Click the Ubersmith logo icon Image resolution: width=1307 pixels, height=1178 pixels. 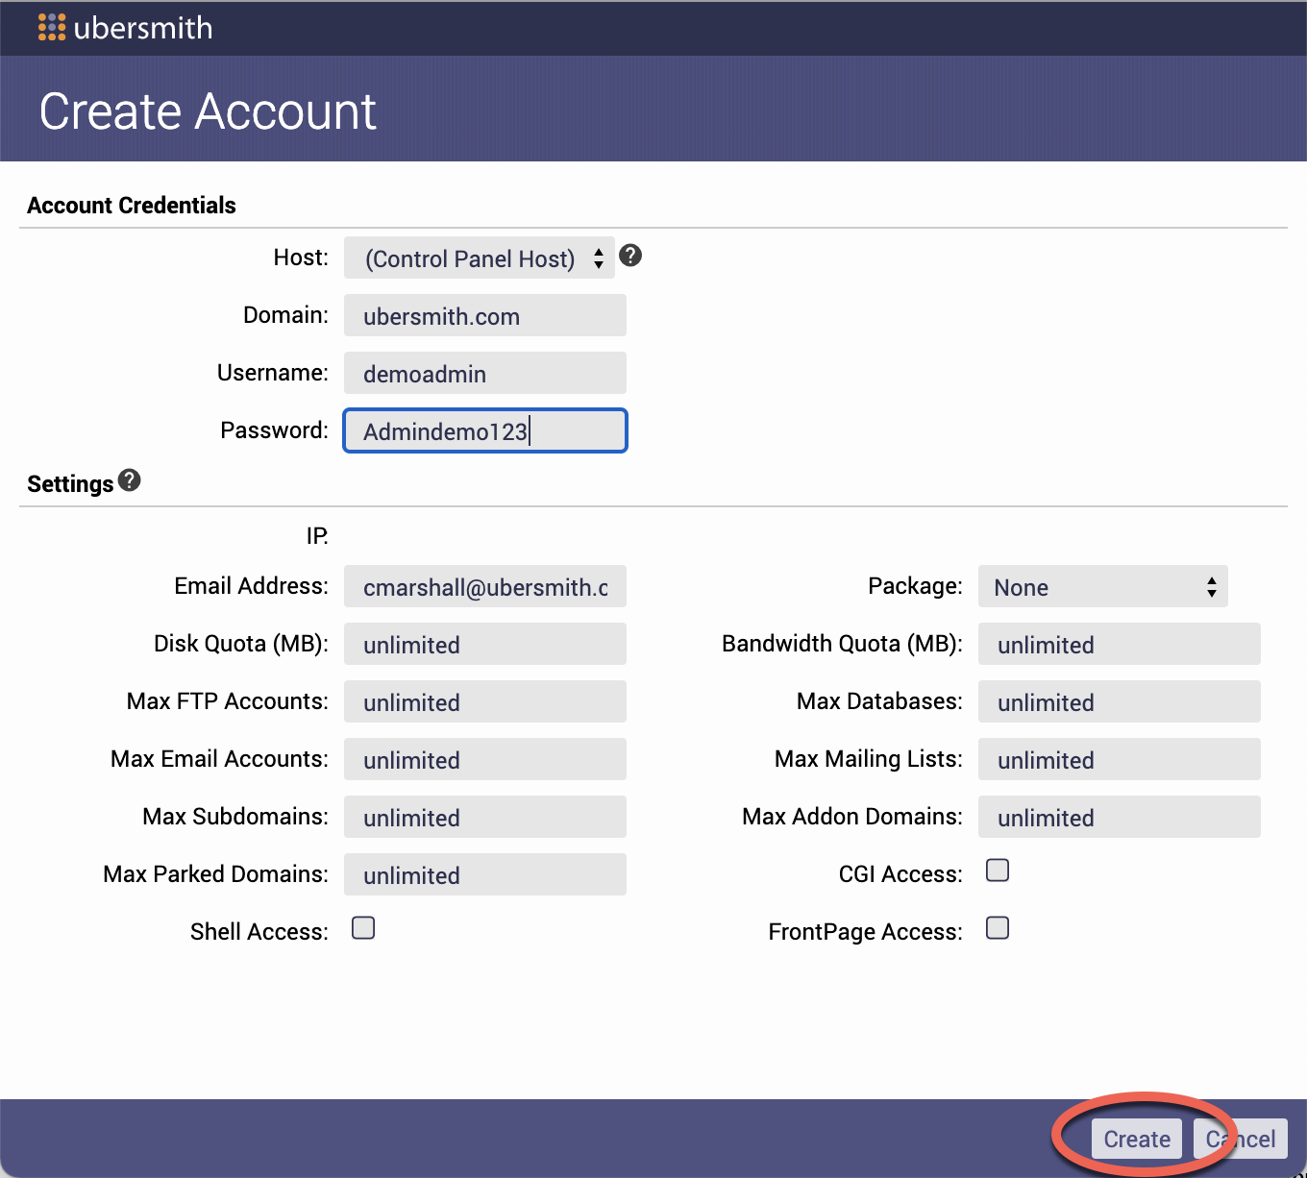click(x=52, y=27)
